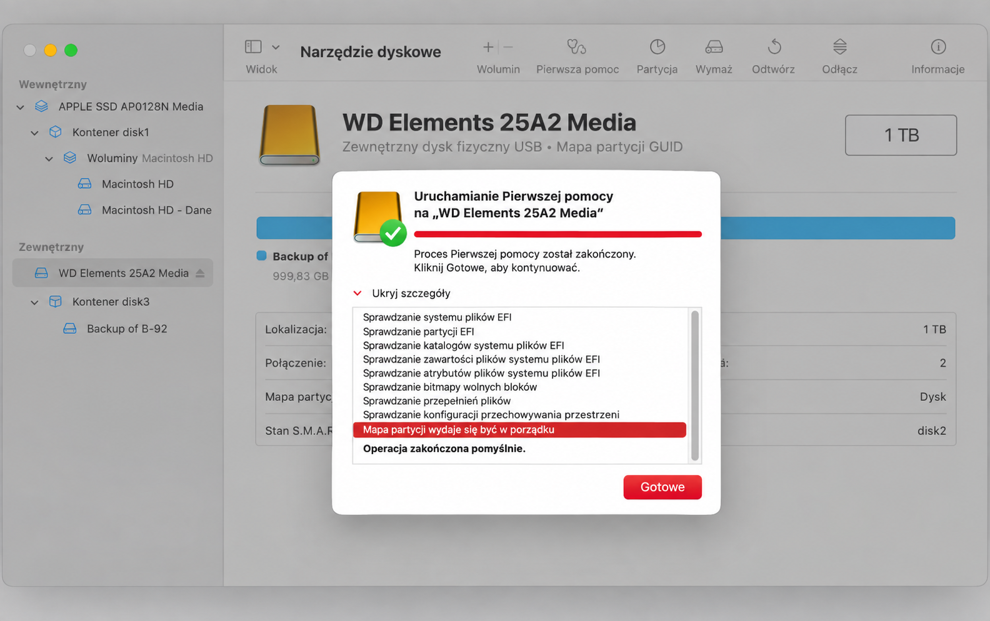Click the red First Aid progress bar

(x=557, y=234)
